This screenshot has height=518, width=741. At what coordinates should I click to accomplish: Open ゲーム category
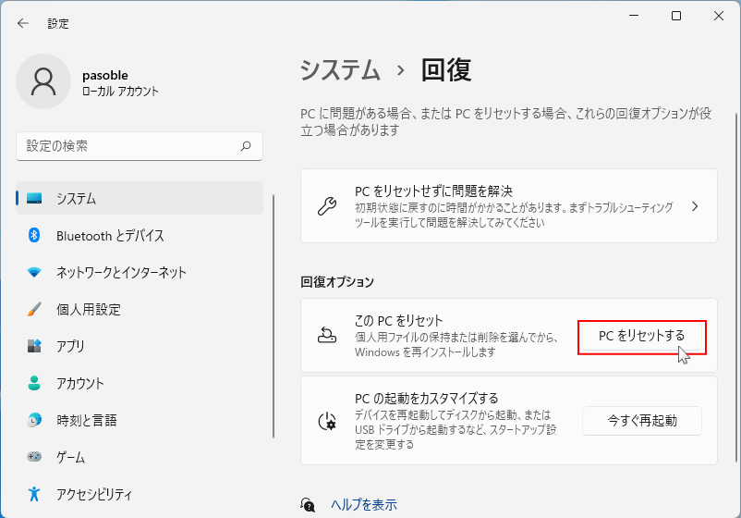click(140, 457)
